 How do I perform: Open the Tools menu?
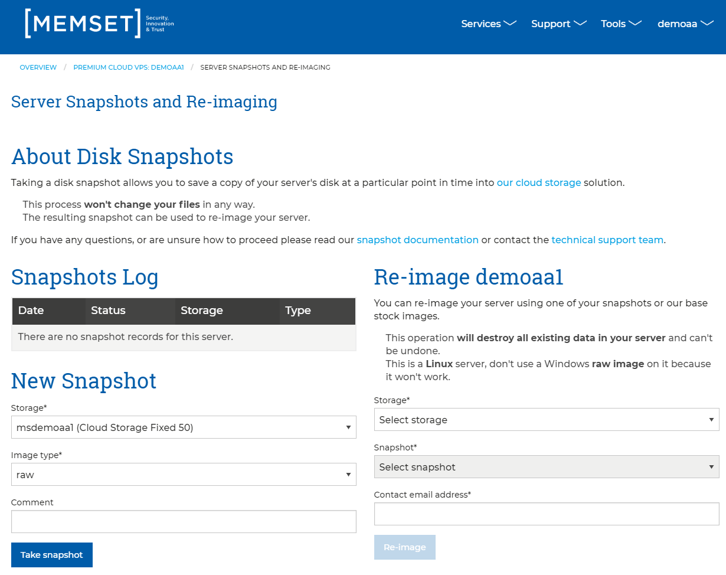click(x=621, y=24)
